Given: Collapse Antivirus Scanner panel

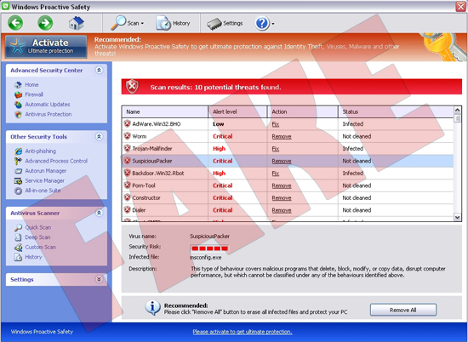Looking at the screenshot, I should [99, 213].
